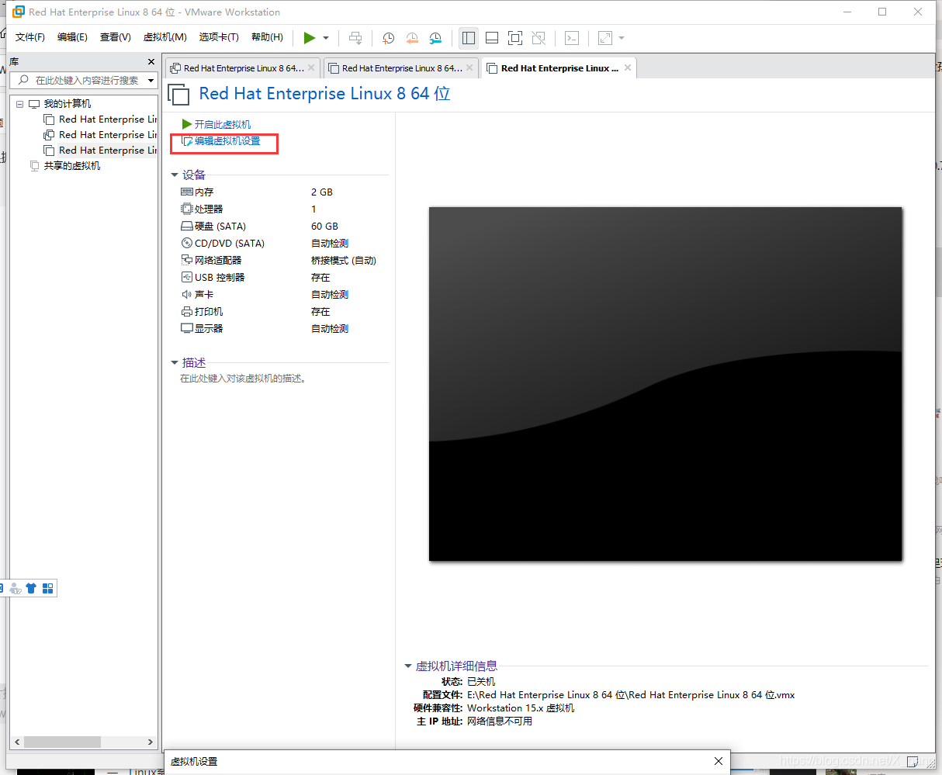Click the send Ctrl+Alt+Del toolbar icon

coord(355,38)
